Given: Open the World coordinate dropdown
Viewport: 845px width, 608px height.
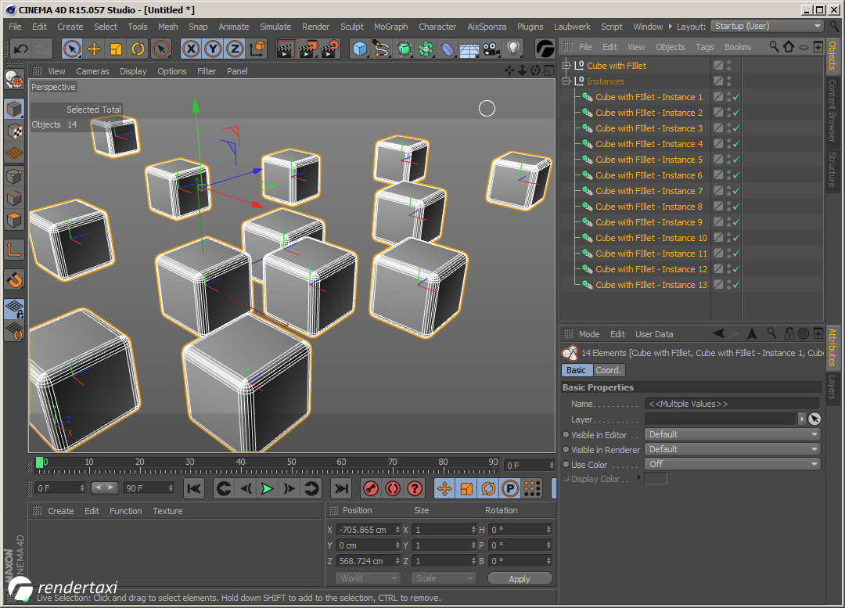Looking at the screenshot, I should pyautogui.click(x=368, y=578).
